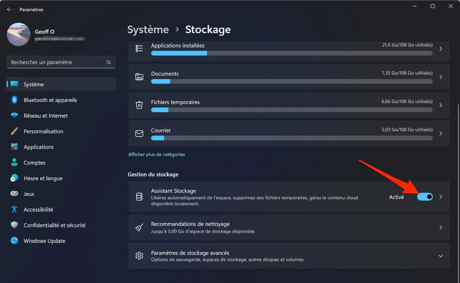This screenshot has width=460, height=283.
Task: Click the Bluetooth icon in sidebar
Action: [14, 100]
